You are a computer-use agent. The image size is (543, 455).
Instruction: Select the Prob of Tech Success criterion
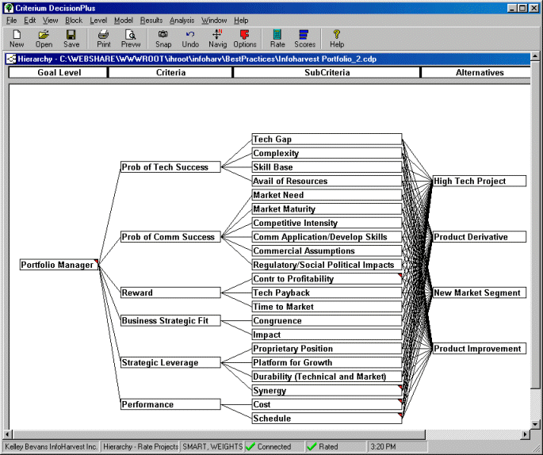[x=170, y=167]
